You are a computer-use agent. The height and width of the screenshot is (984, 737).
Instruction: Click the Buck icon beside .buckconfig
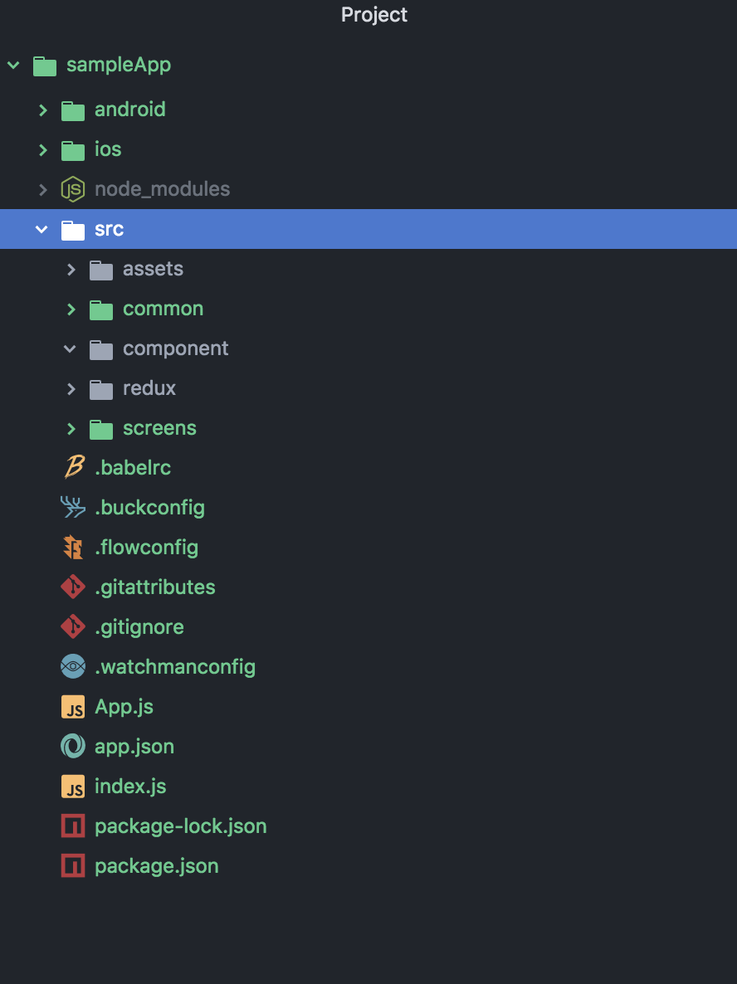point(73,507)
